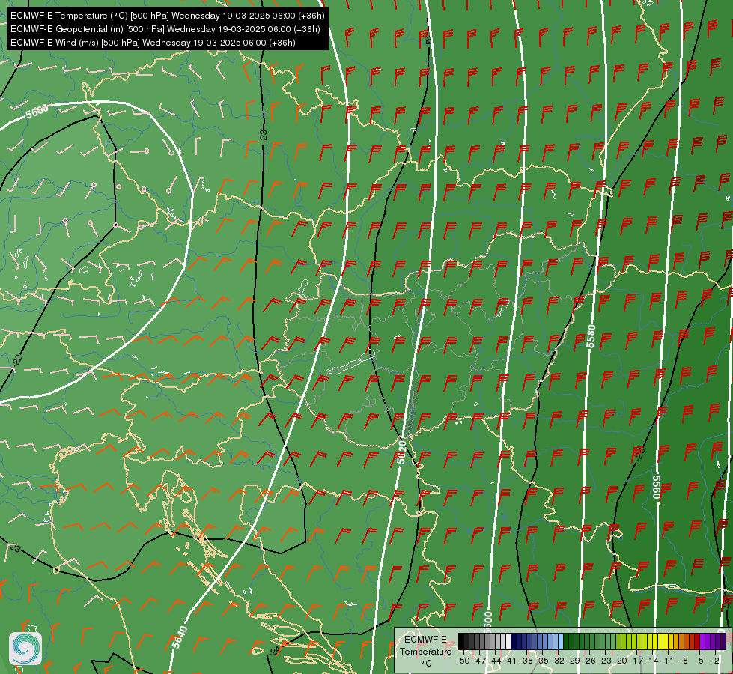
Task: Click the -38 value in the legend
Action: coord(526,661)
